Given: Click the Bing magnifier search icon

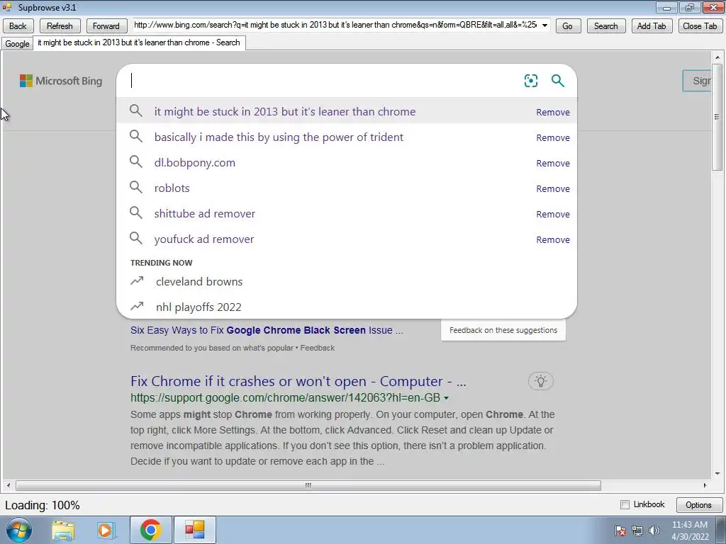Looking at the screenshot, I should point(557,81).
